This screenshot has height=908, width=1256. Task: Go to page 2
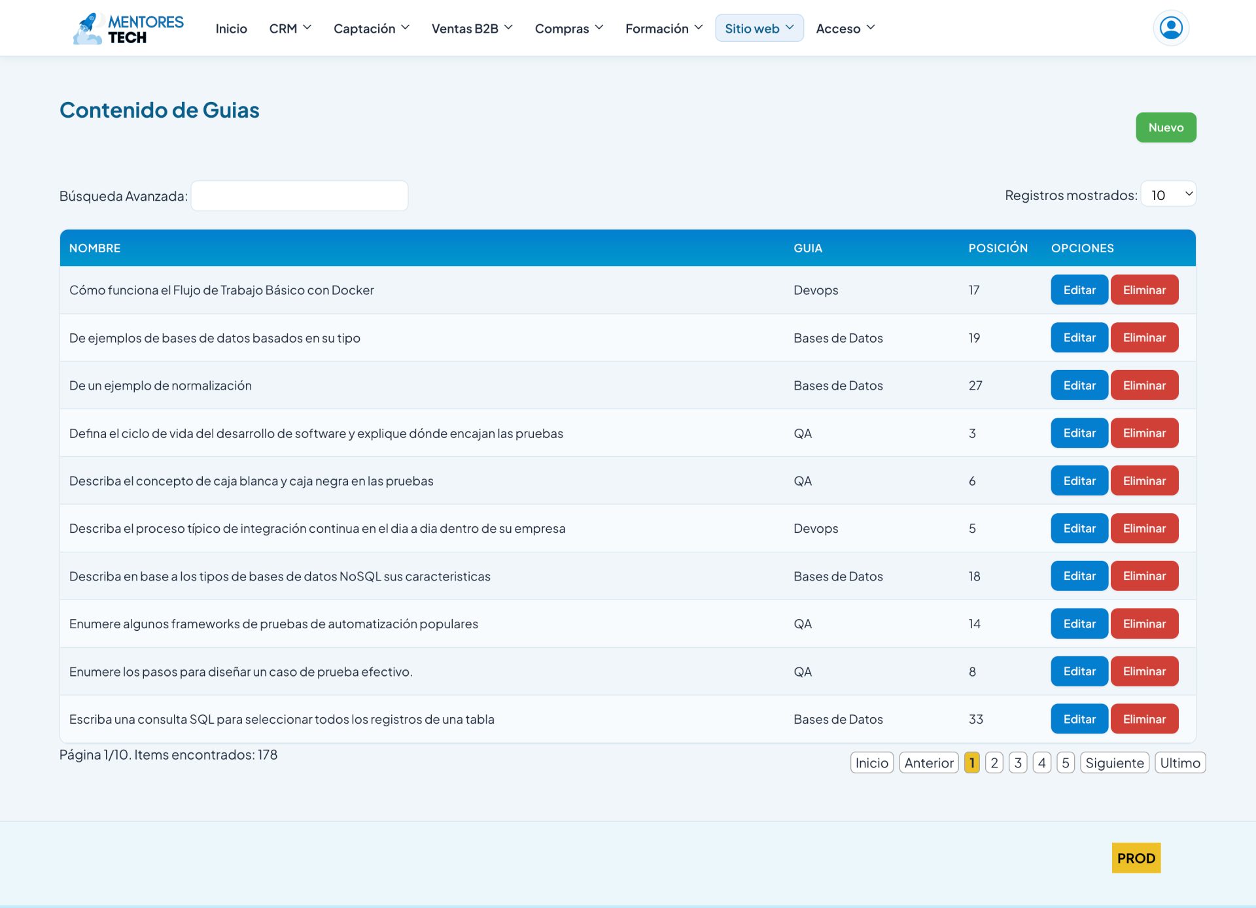pyautogui.click(x=994, y=763)
